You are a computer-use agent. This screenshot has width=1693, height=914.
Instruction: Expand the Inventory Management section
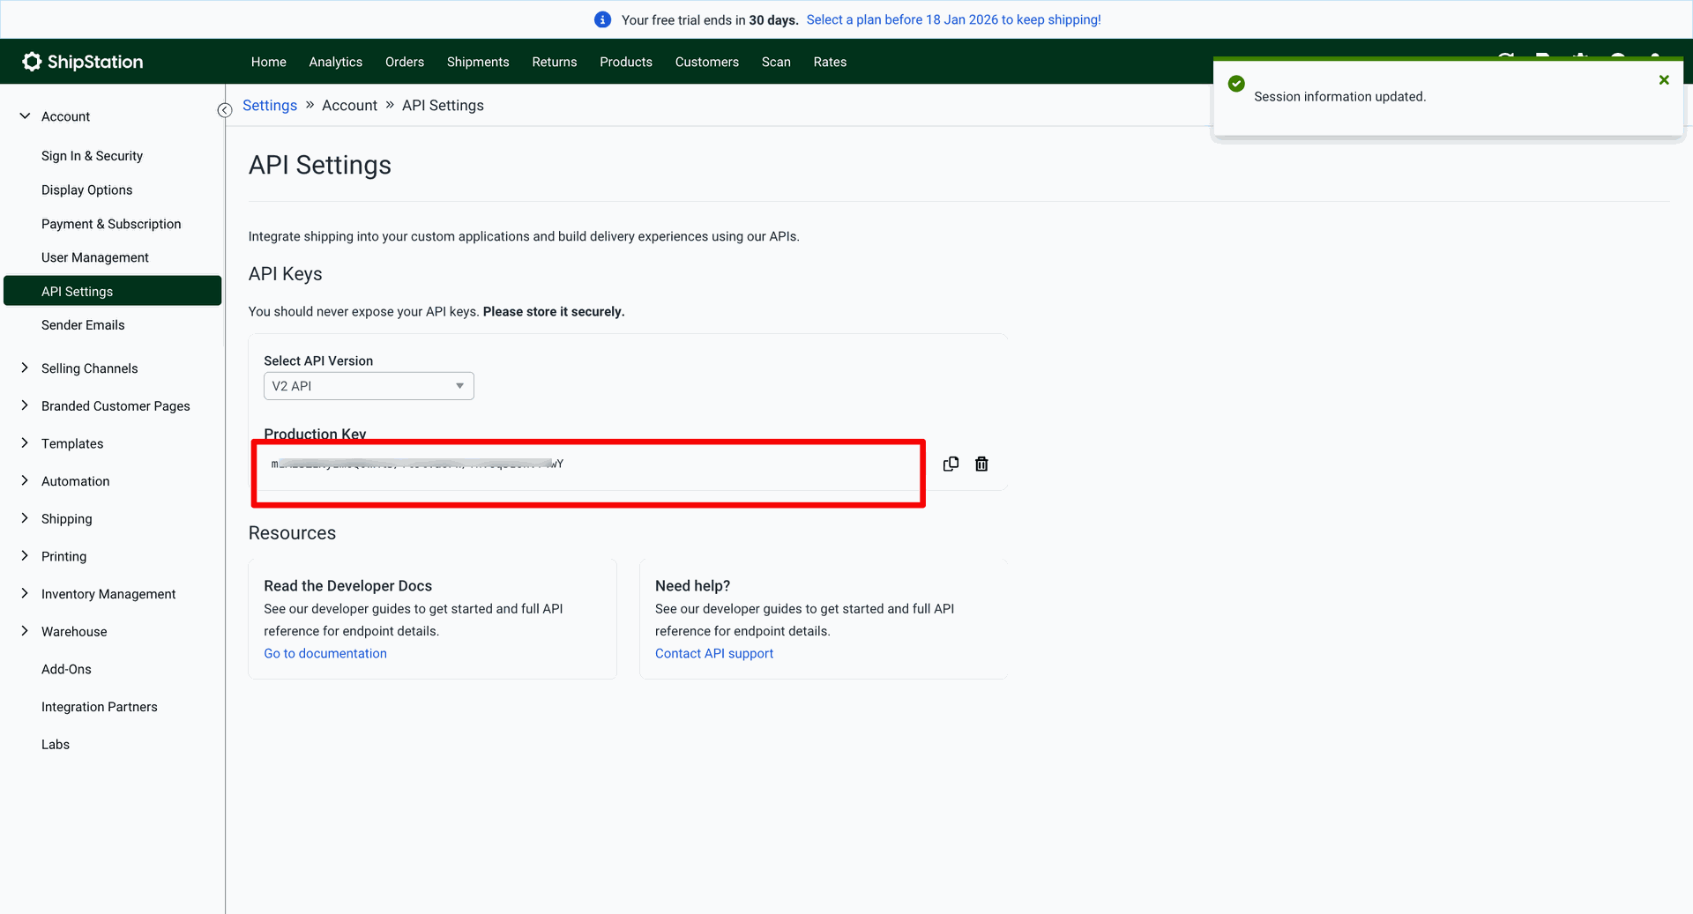25,594
